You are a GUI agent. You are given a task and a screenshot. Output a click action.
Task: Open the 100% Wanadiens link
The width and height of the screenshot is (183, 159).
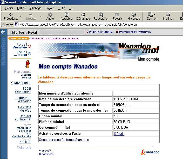pos(23,90)
